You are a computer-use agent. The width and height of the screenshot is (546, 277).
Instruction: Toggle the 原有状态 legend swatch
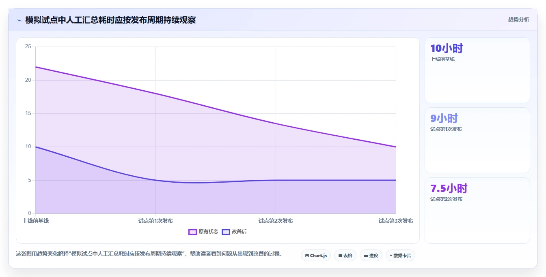192,232
